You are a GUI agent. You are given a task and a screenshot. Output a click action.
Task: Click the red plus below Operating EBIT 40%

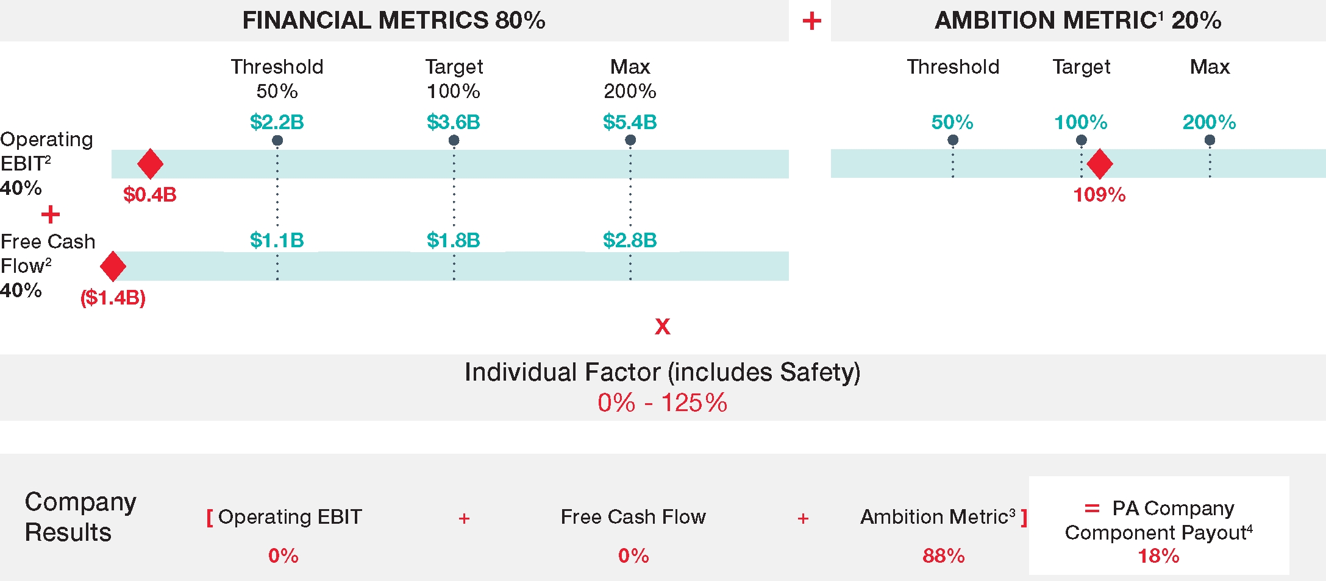[51, 214]
